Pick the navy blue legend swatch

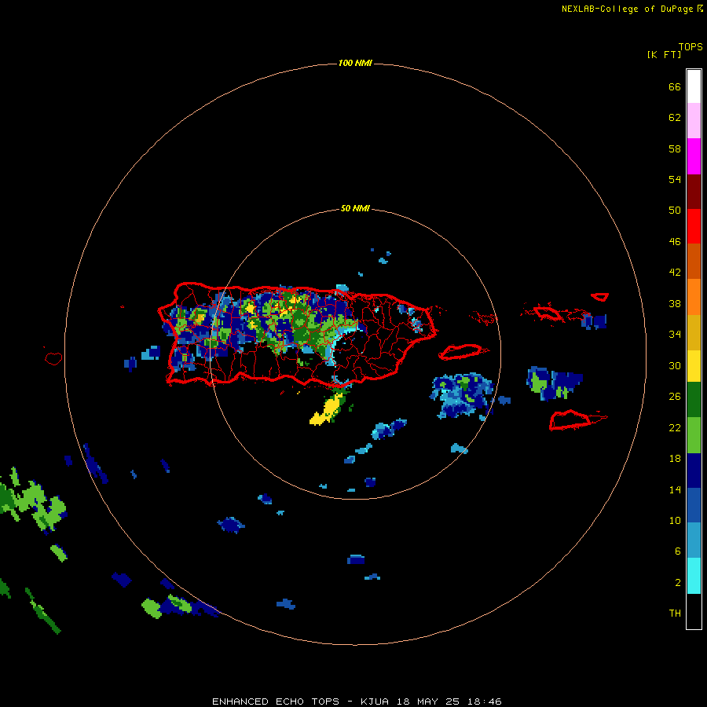click(694, 471)
